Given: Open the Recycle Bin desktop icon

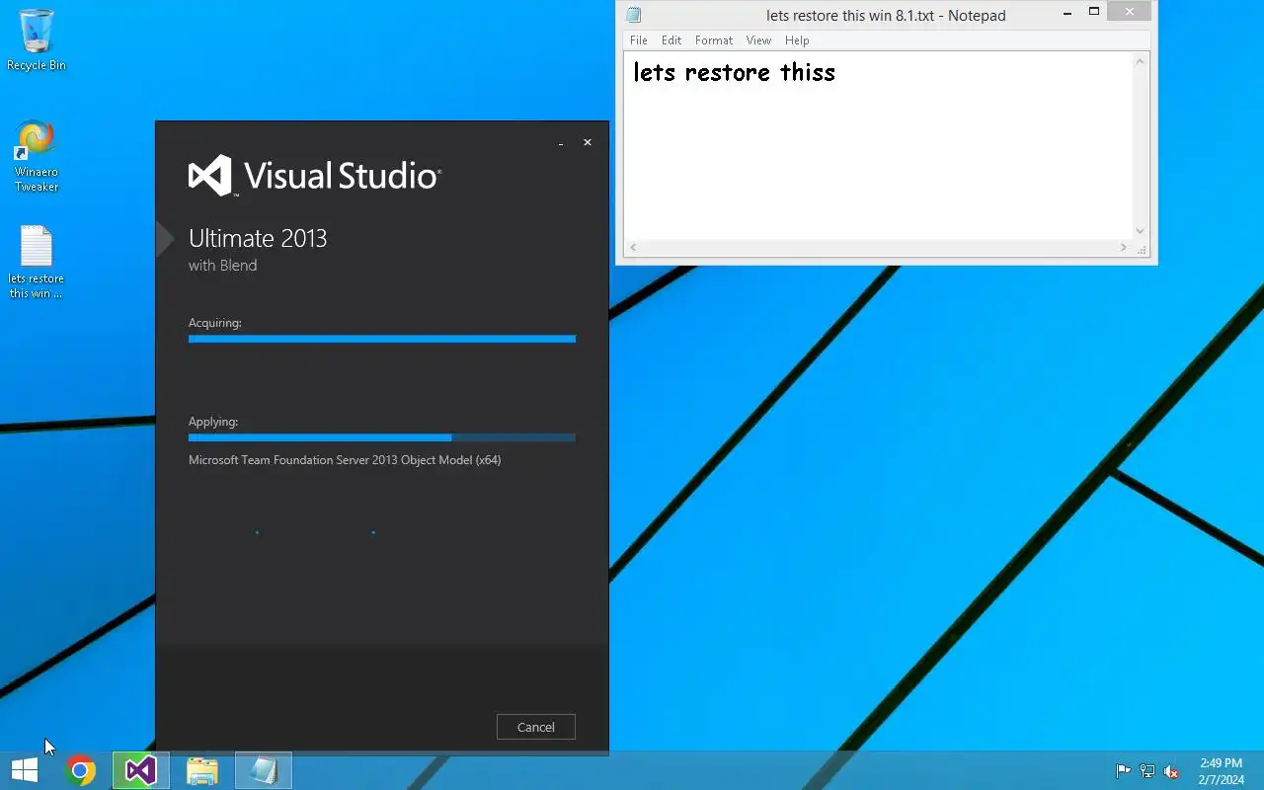Looking at the screenshot, I should 37,39.
